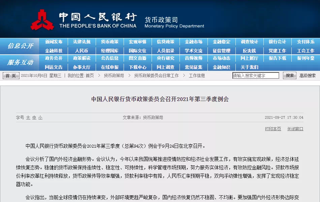
Task: Click the 服务互动 section header
Action: coord(20,62)
